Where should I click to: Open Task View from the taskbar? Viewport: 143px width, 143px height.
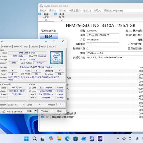click(42, 139)
